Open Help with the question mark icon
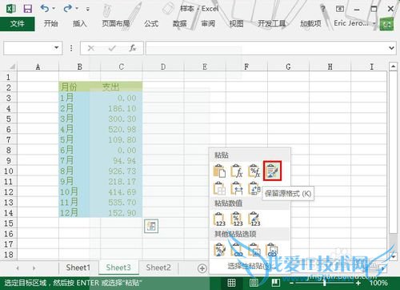 point(323,9)
